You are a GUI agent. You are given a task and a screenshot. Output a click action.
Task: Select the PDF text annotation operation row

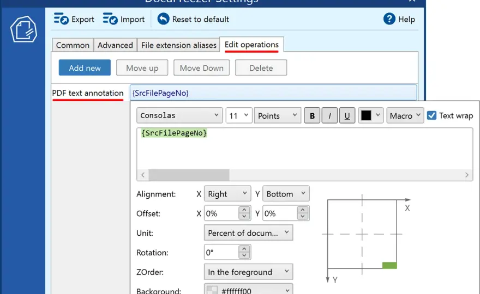pos(88,93)
